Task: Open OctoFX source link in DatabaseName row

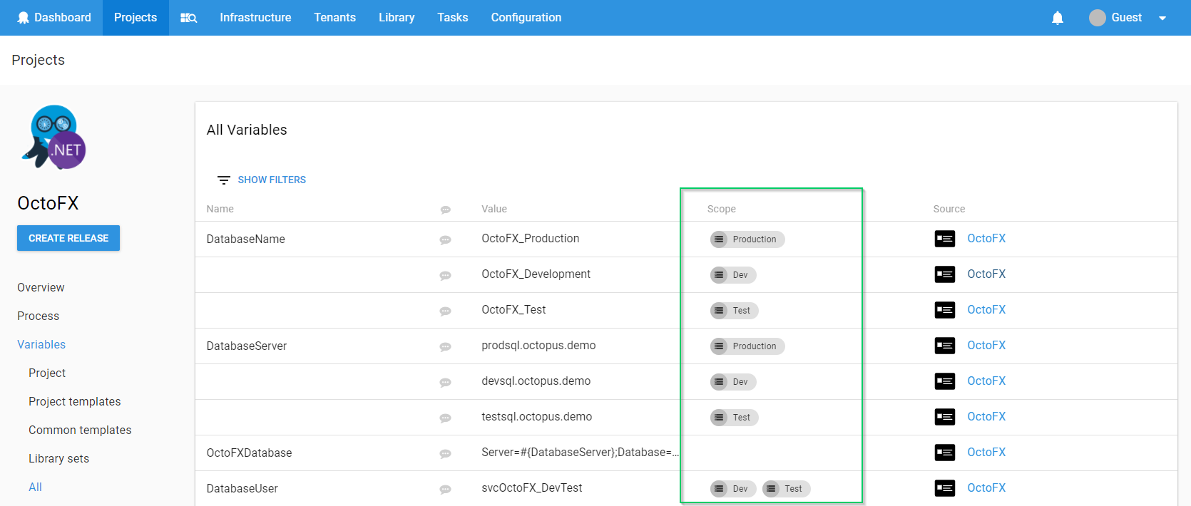Action: click(x=986, y=239)
